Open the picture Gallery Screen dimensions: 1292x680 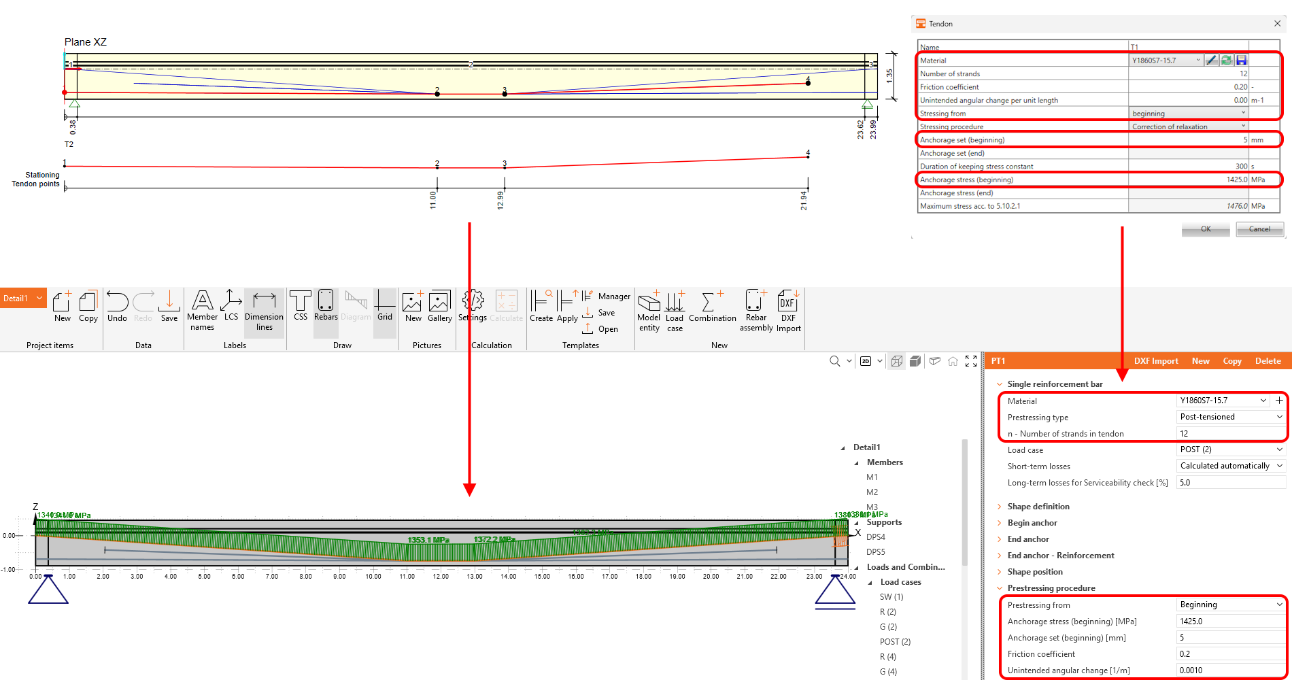[x=439, y=306]
